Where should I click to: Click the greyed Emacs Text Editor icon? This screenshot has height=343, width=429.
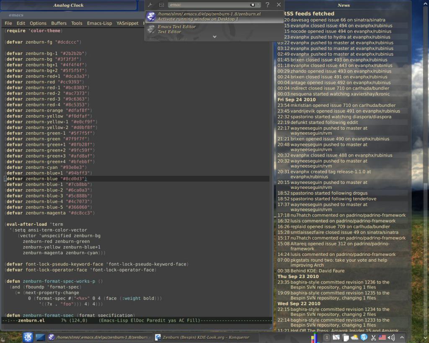151,29
